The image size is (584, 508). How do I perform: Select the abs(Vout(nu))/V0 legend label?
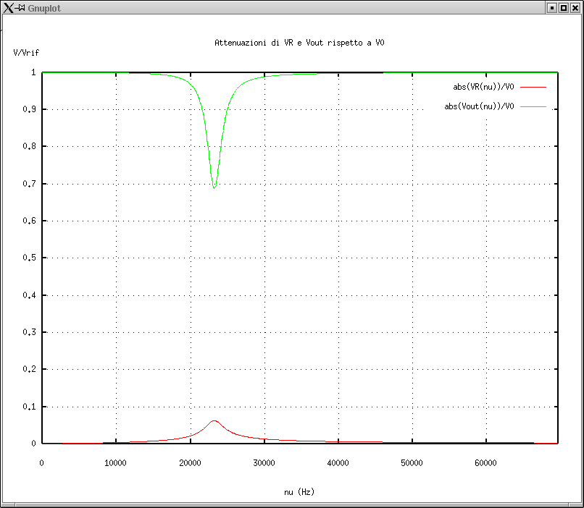[479, 106]
